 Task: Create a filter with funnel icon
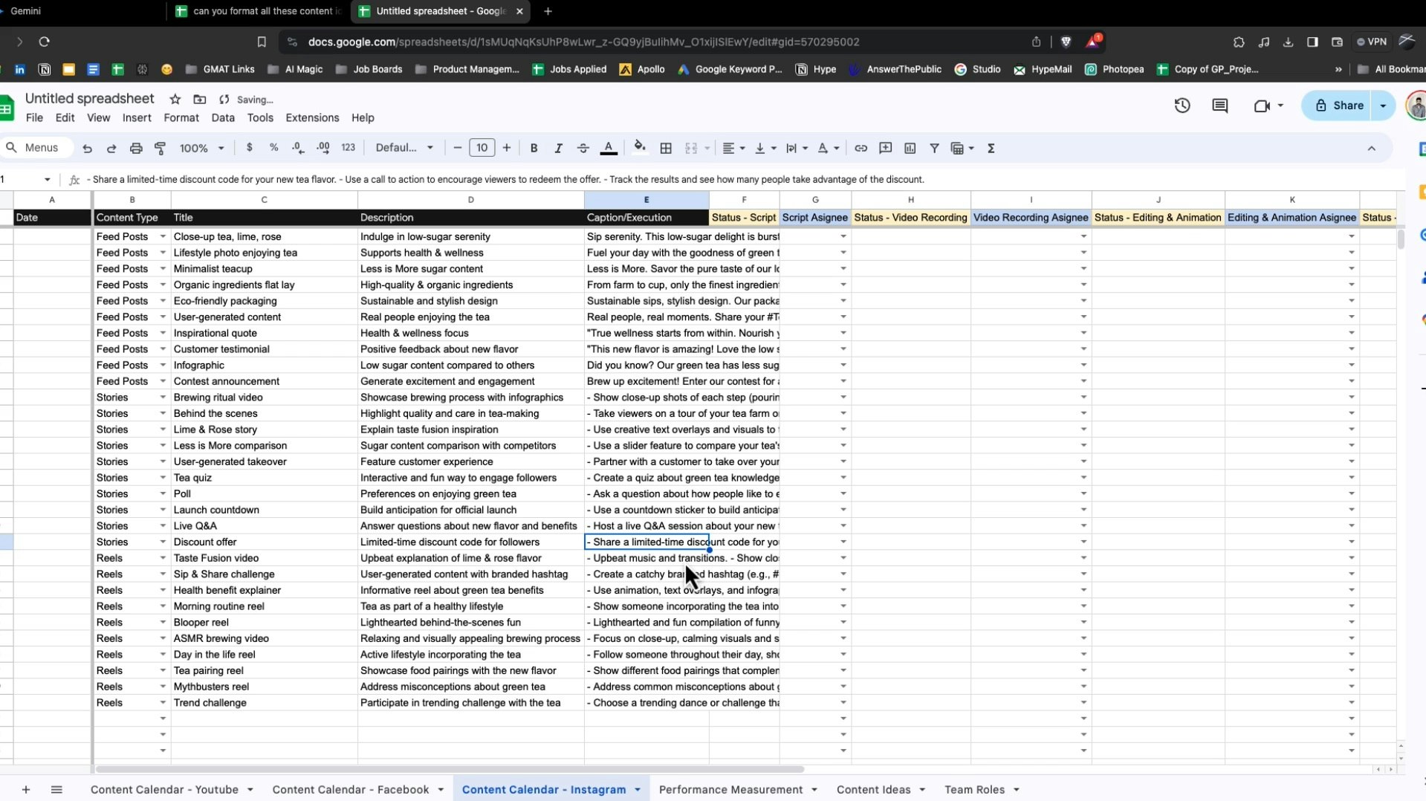pos(934,148)
